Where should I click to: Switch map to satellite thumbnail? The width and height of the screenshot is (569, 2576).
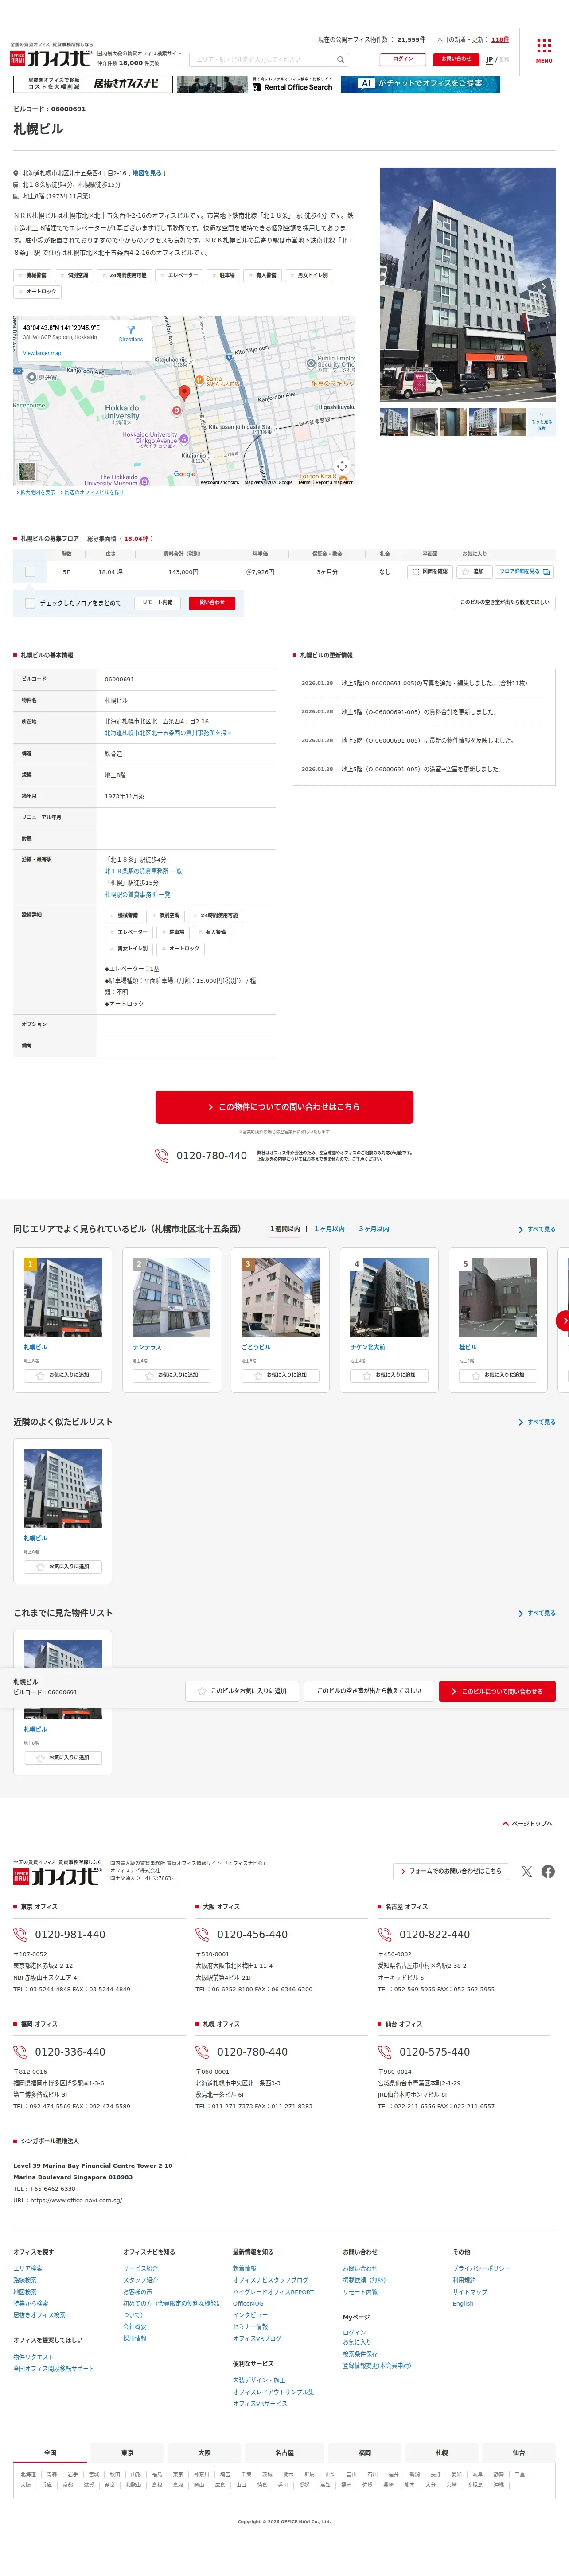coord(26,472)
